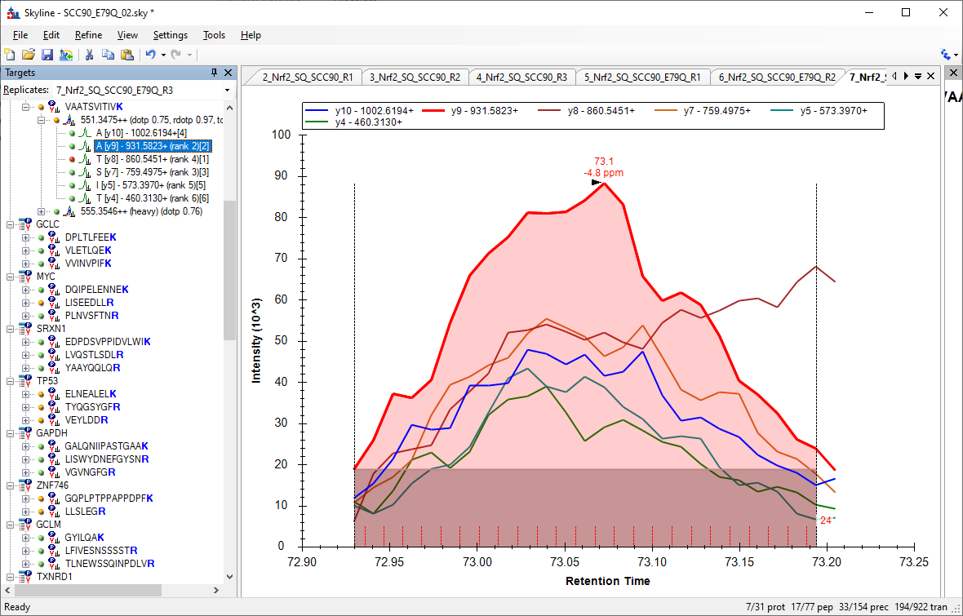Create a new document via toolbar icon
This screenshot has height=616, width=963.
coord(10,55)
